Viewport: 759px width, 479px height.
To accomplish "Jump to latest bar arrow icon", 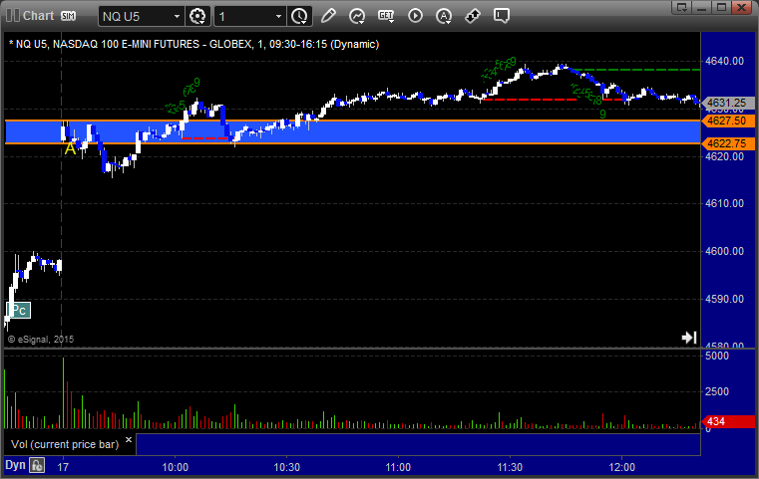I will (689, 338).
